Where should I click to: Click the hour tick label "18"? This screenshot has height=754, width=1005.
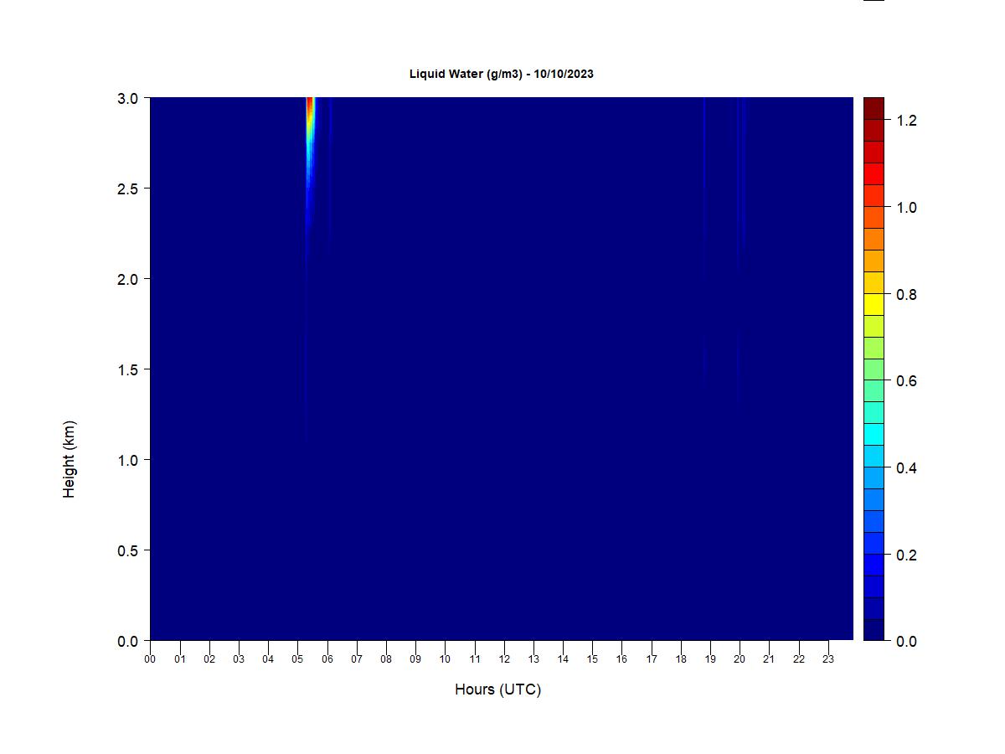(681, 659)
